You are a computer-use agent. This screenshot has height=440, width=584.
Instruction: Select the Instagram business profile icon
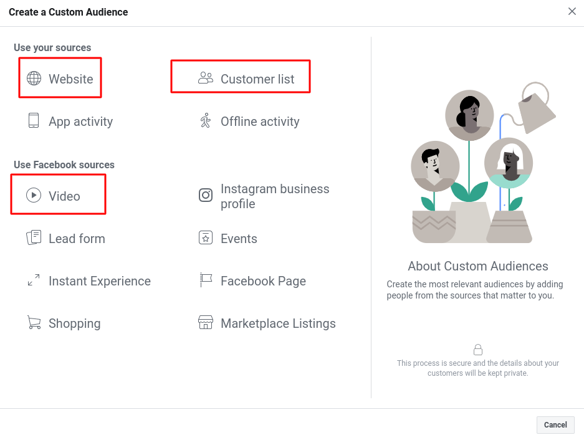pyautogui.click(x=205, y=196)
